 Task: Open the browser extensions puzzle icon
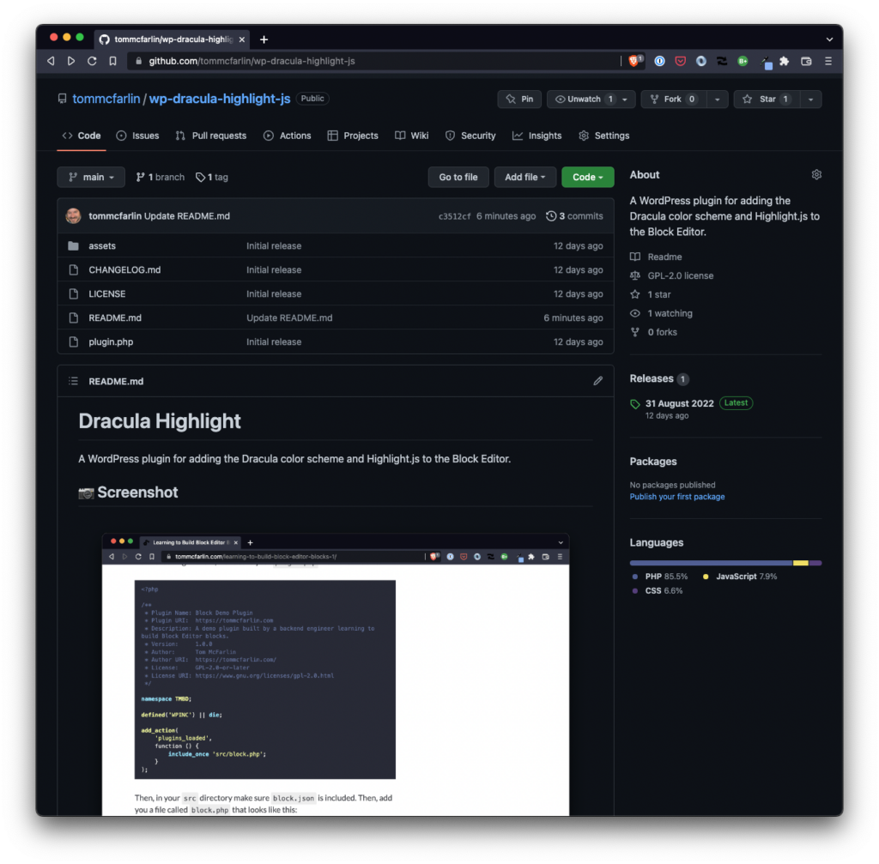[785, 61]
